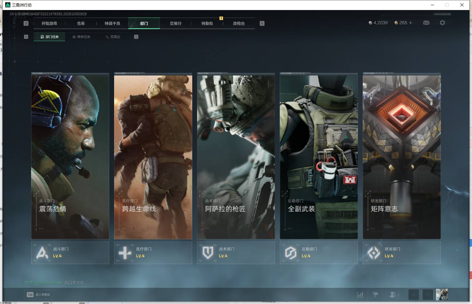This screenshot has width=472, height=304.
Task: Click the 4,203K currency balance
Action: (x=378, y=23)
